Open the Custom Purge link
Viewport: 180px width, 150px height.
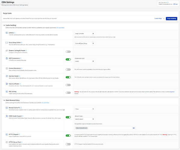[158, 19]
